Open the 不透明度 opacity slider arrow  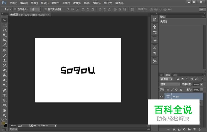pos(201,85)
